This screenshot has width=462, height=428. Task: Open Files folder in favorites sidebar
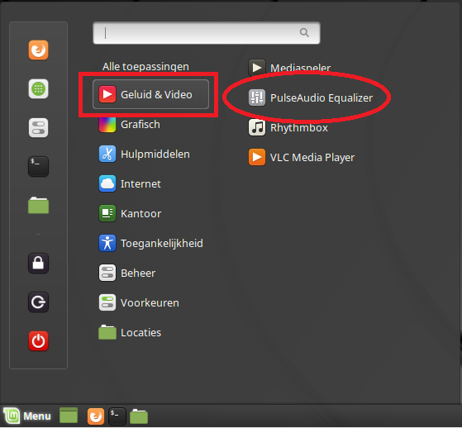38,205
